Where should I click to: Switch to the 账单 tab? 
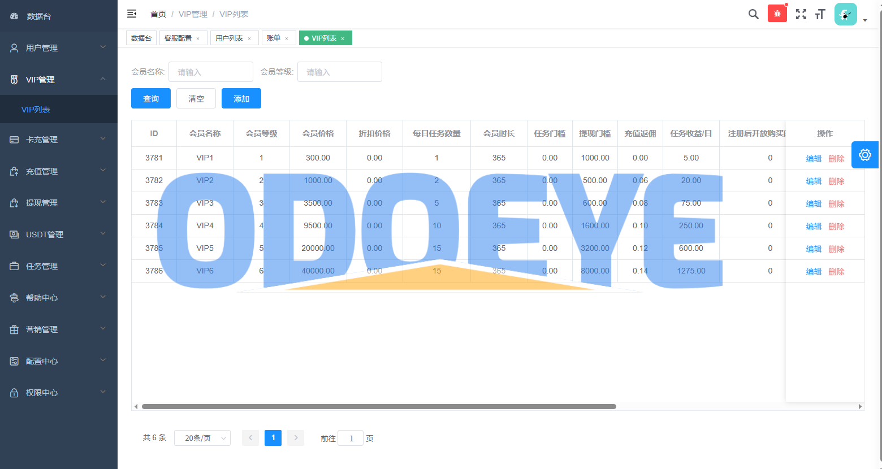(273, 38)
